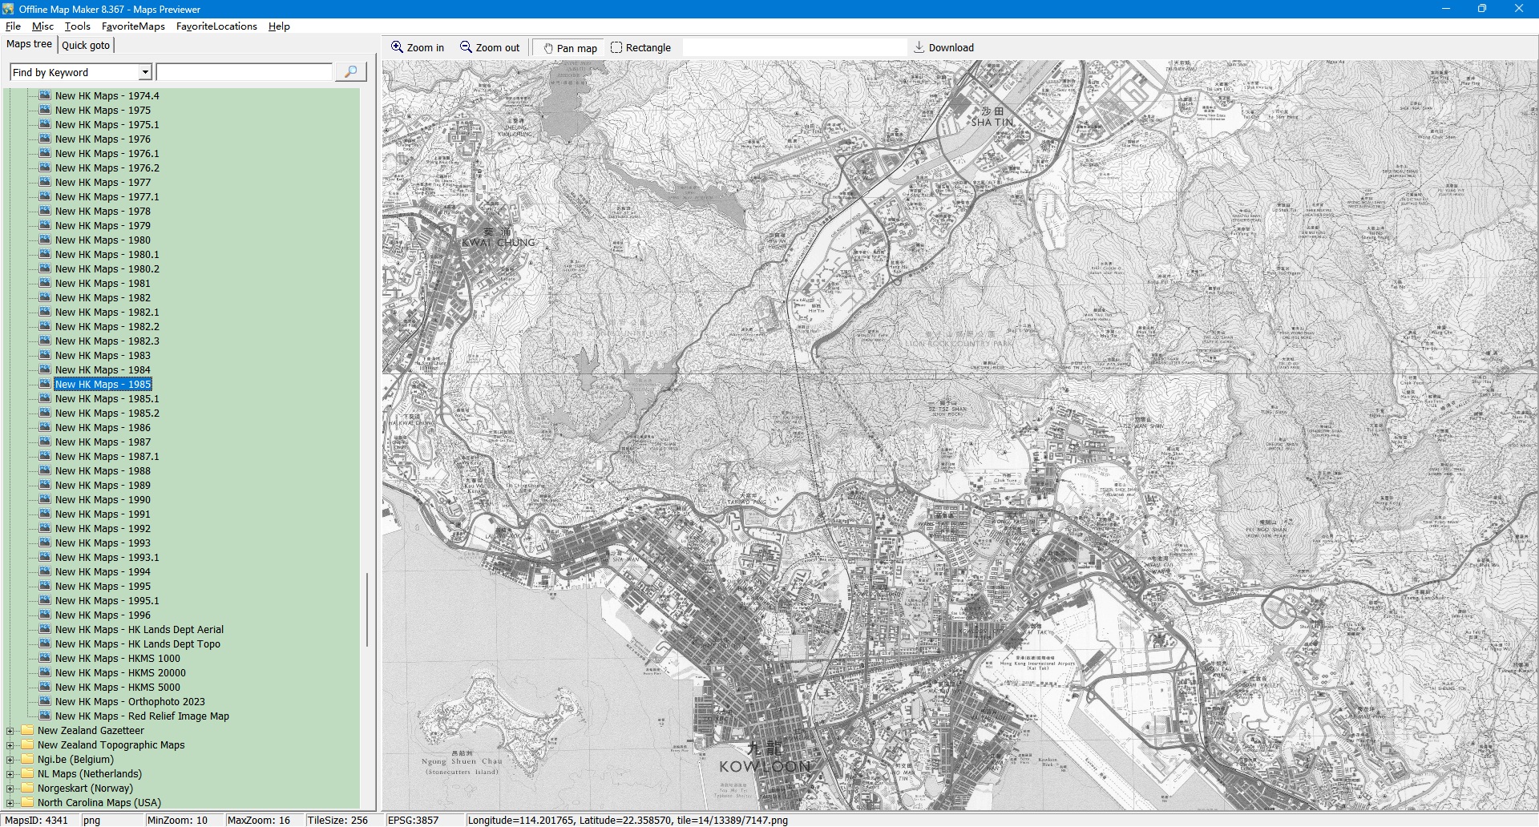Open the Find by Keyword dropdown
Image resolution: width=1539 pixels, height=827 pixels.
coord(145,72)
